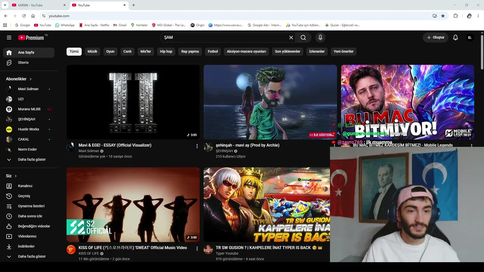This screenshot has height=272, width=484.
Task: Open UZI subscription channel
Action: click(29, 99)
